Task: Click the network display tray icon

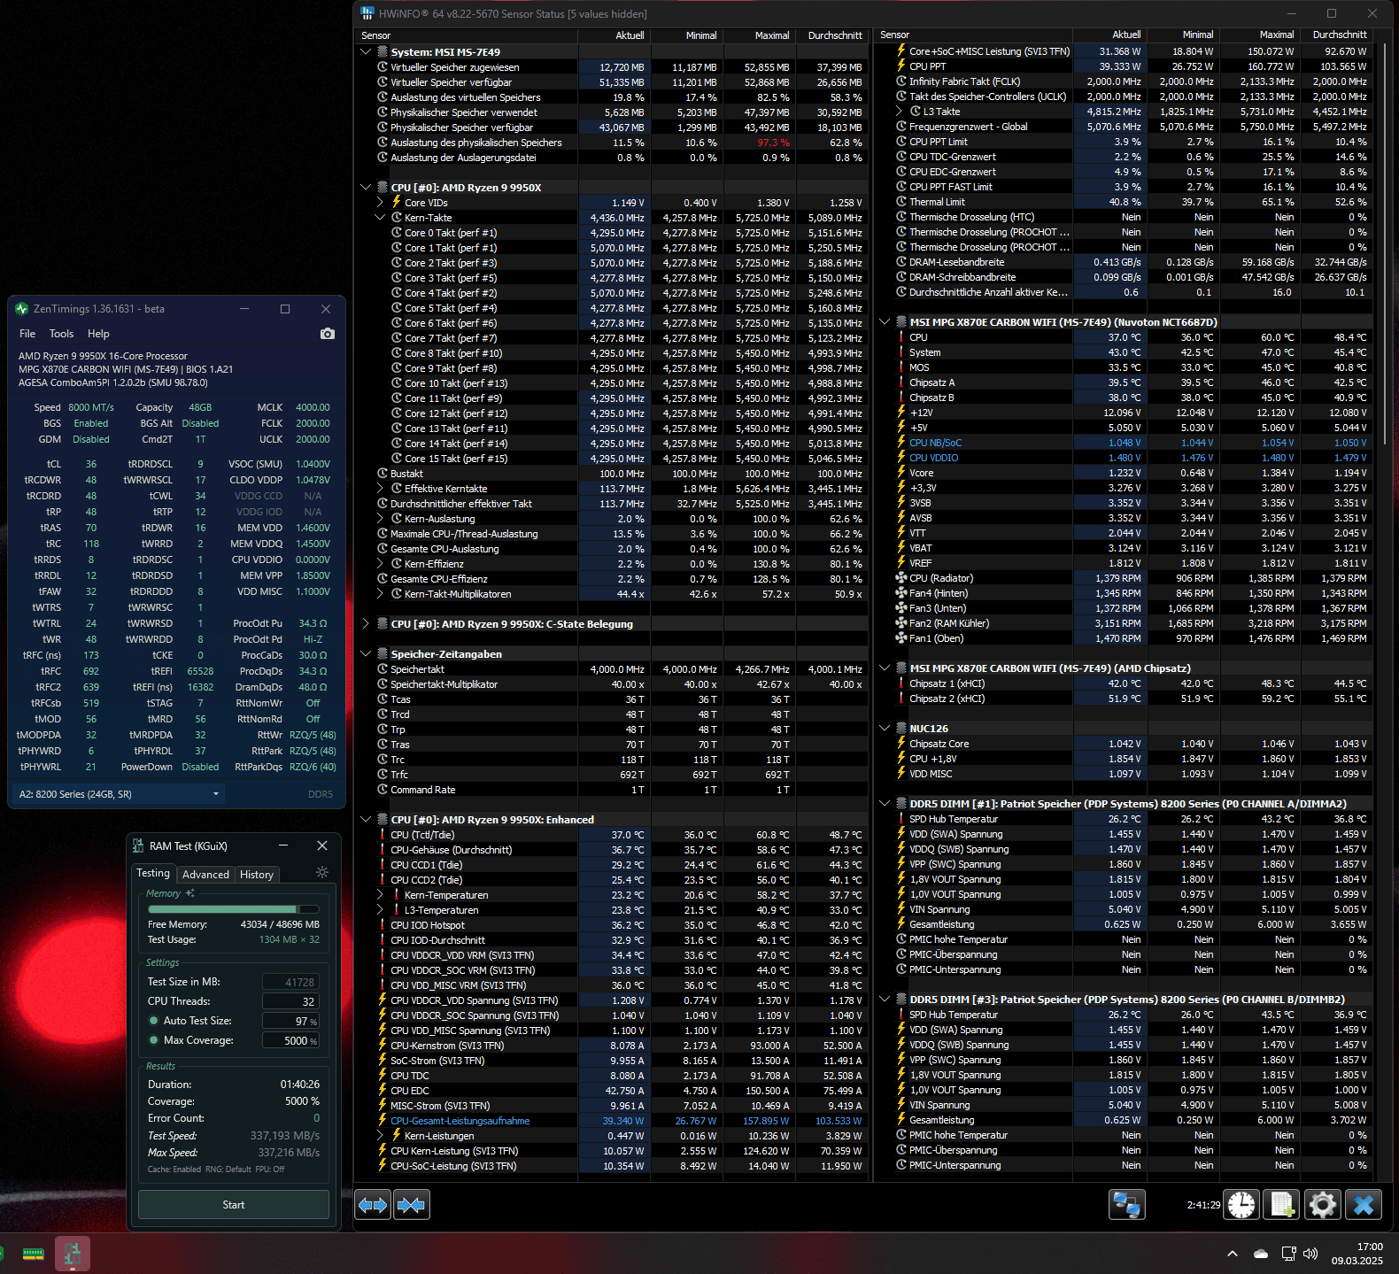Action: 1288,1254
